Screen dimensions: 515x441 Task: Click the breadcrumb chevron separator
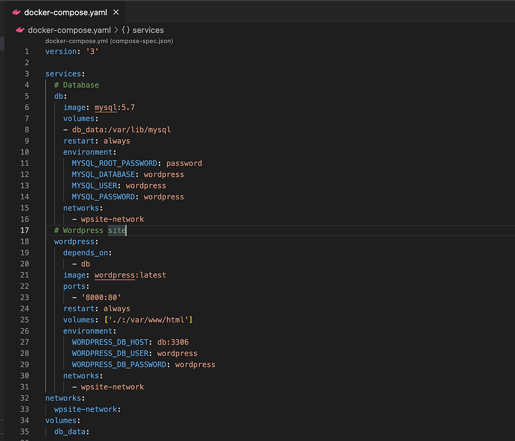pos(116,30)
